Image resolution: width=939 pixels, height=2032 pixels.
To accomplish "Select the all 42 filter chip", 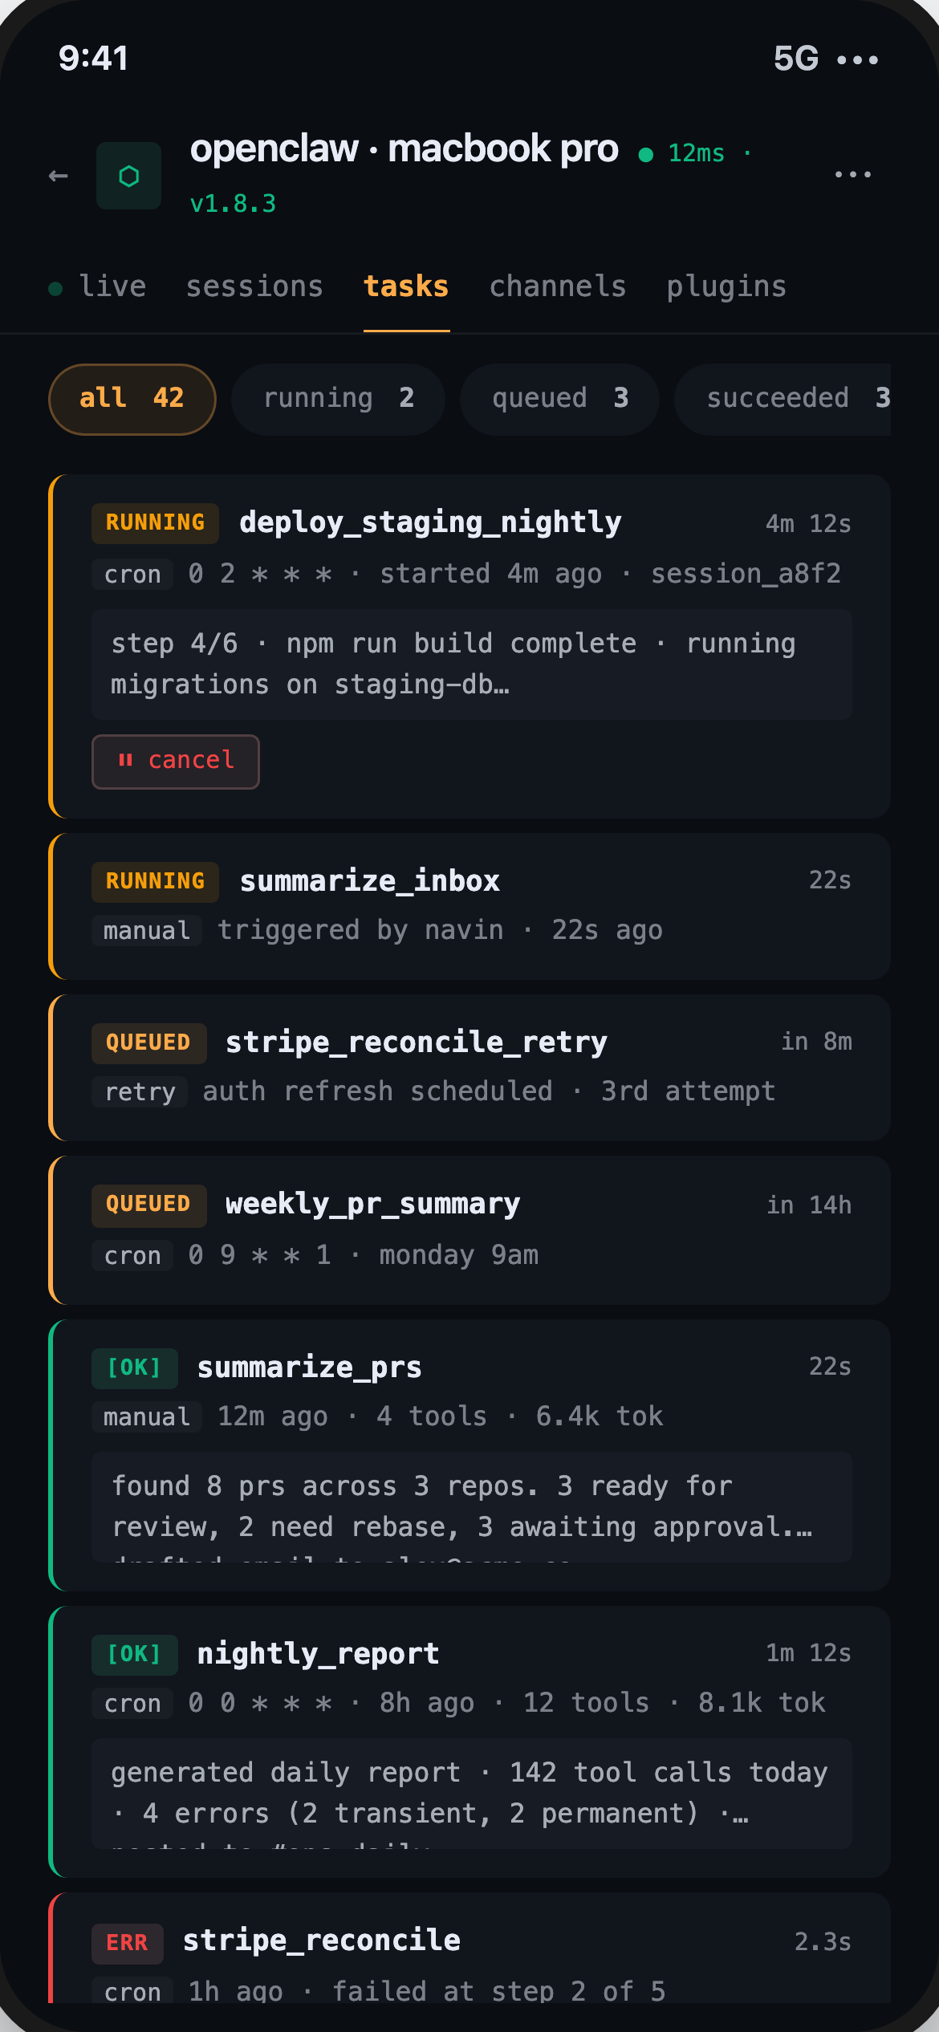I will click(x=132, y=399).
